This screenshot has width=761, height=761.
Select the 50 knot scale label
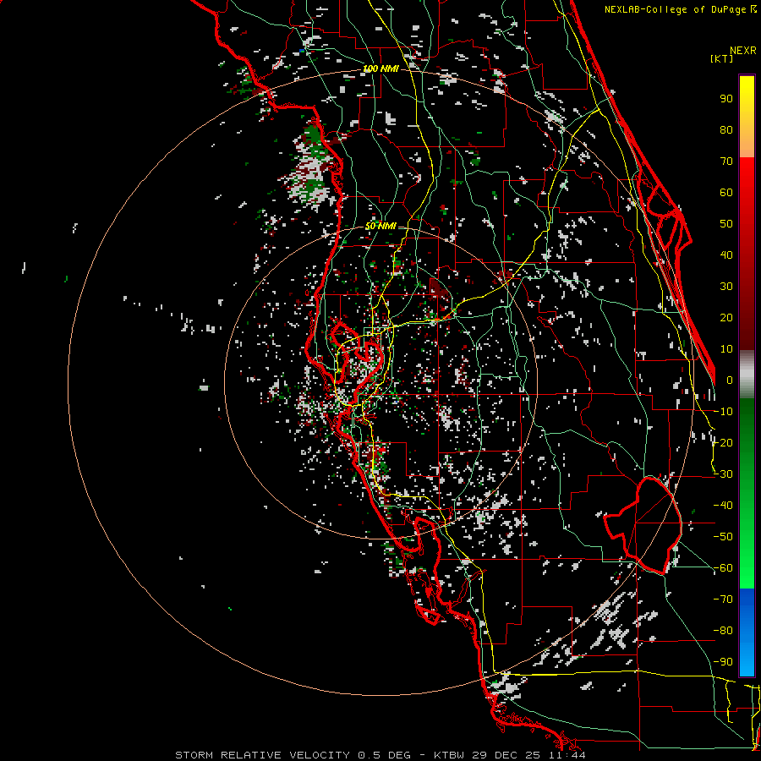726,224
